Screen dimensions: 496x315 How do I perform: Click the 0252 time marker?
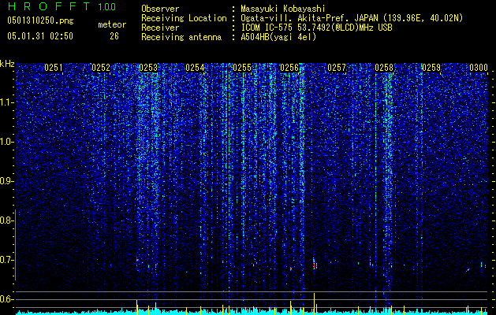(101, 68)
